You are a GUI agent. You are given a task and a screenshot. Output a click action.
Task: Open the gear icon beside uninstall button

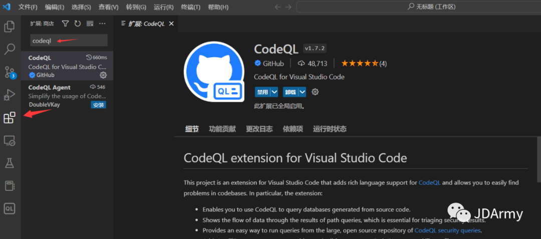point(315,92)
